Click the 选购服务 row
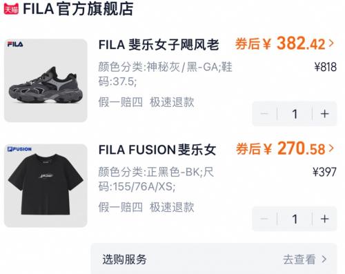Screen dimensions: 345x274 coord(214,259)
